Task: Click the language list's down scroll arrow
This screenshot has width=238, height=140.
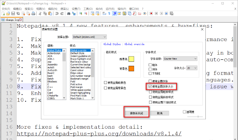Action: pos(64,98)
